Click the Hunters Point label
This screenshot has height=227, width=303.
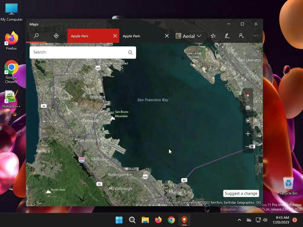click(x=117, y=64)
